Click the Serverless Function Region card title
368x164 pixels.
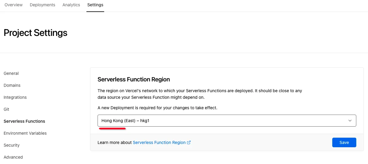pyautogui.click(x=134, y=79)
